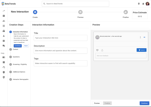Open the support agent headset icon

pyautogui.click(x=4, y=67)
